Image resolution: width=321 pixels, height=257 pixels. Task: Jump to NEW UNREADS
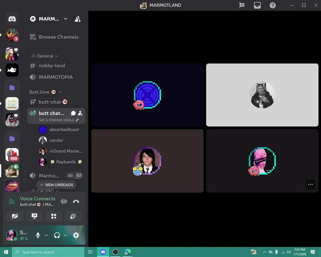56,185
